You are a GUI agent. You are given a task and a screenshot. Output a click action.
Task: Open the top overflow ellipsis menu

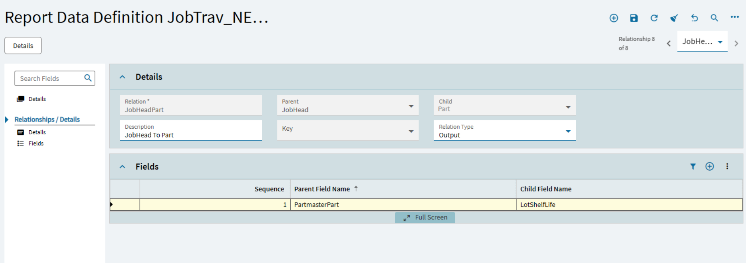(x=734, y=17)
